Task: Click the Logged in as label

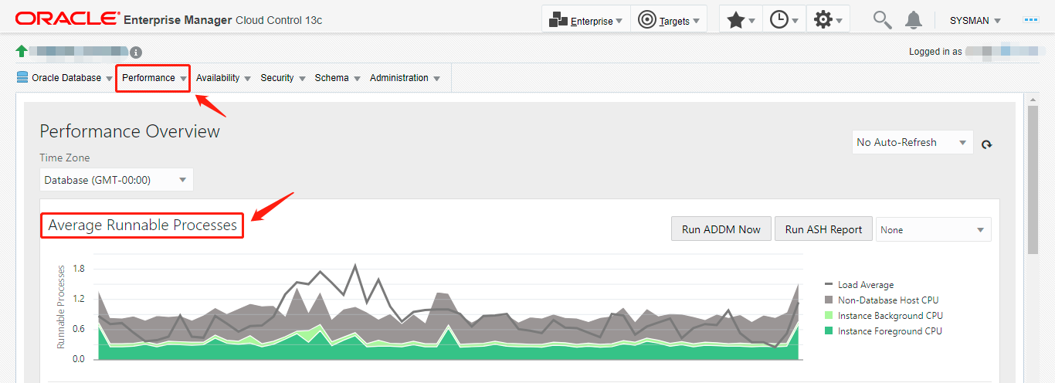Action: [935, 52]
